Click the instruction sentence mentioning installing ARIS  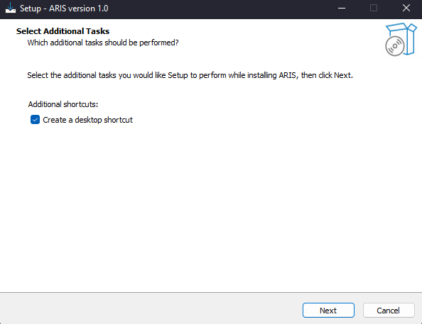190,75
